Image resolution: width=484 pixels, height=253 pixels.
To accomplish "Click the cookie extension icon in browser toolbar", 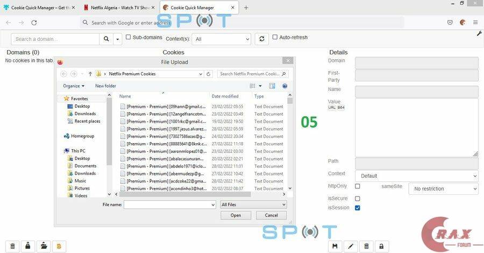I will click(x=462, y=23).
